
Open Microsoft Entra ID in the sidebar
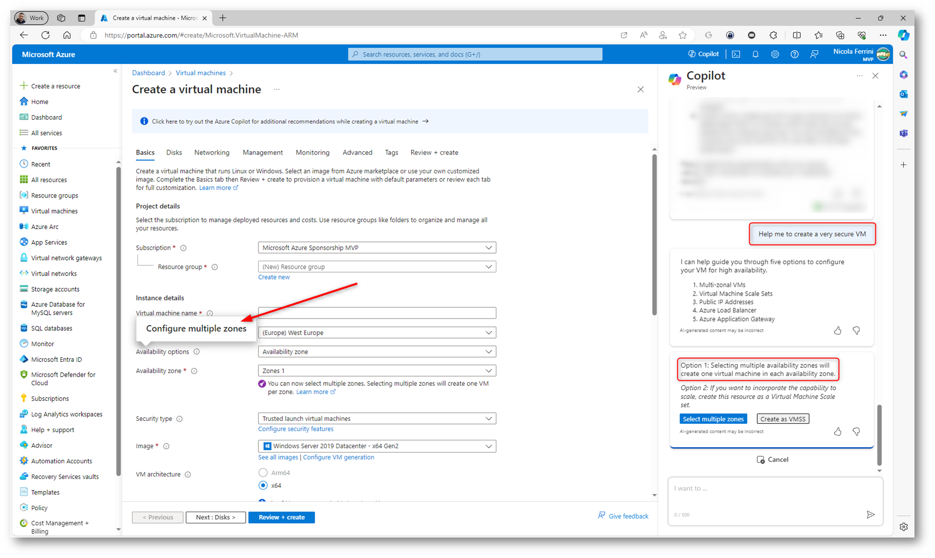(x=56, y=359)
